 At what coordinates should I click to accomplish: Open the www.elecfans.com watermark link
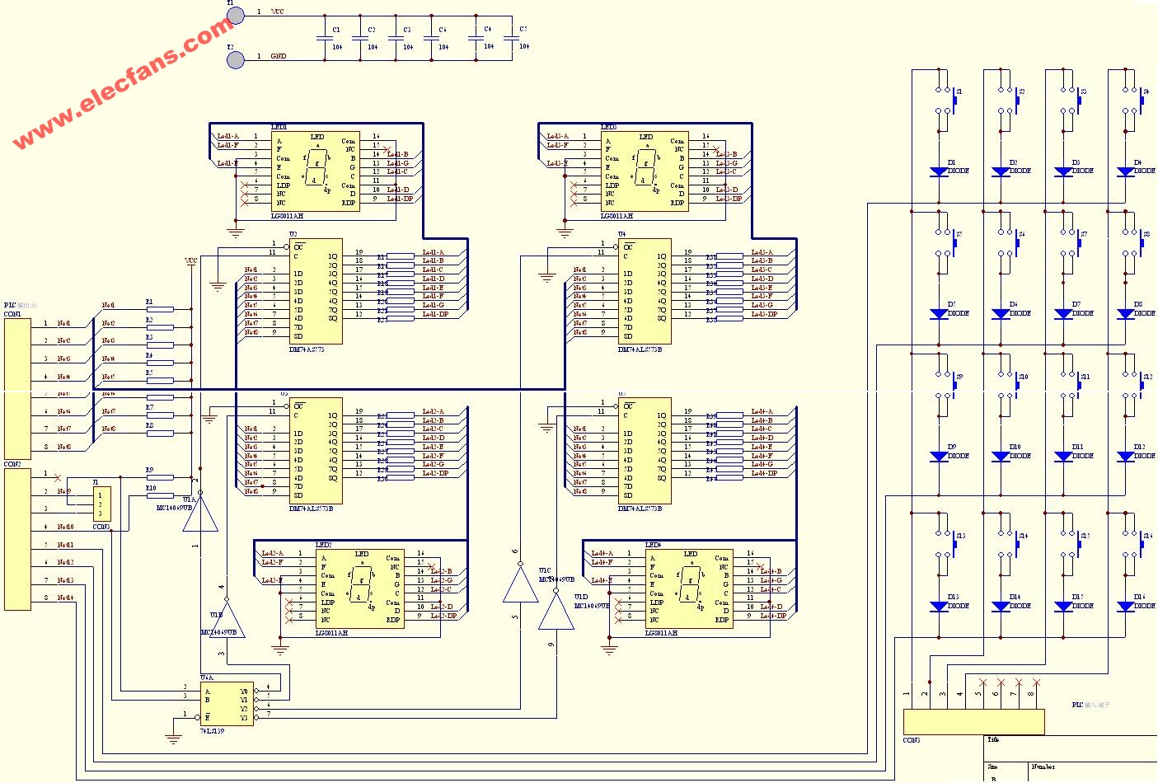pyautogui.click(x=124, y=82)
